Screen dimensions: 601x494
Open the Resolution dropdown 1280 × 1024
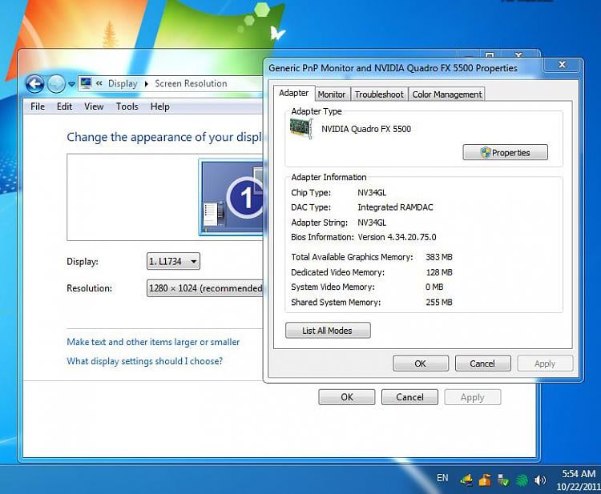pos(205,288)
